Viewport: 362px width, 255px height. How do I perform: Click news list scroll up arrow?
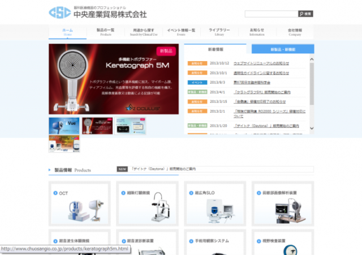pos(312,59)
